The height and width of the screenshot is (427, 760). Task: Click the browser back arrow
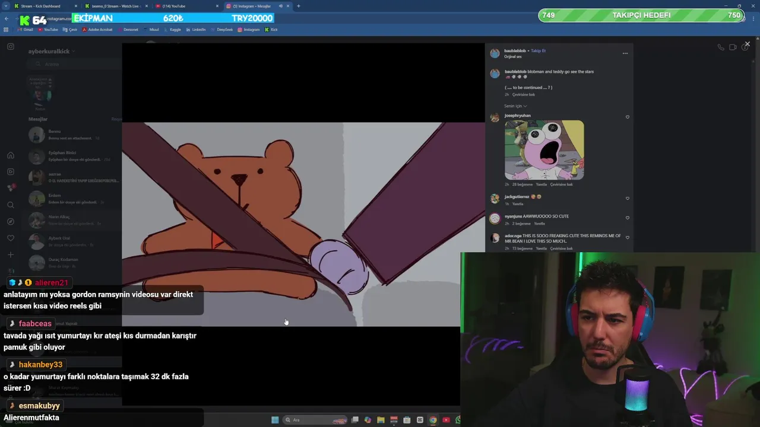coord(7,18)
